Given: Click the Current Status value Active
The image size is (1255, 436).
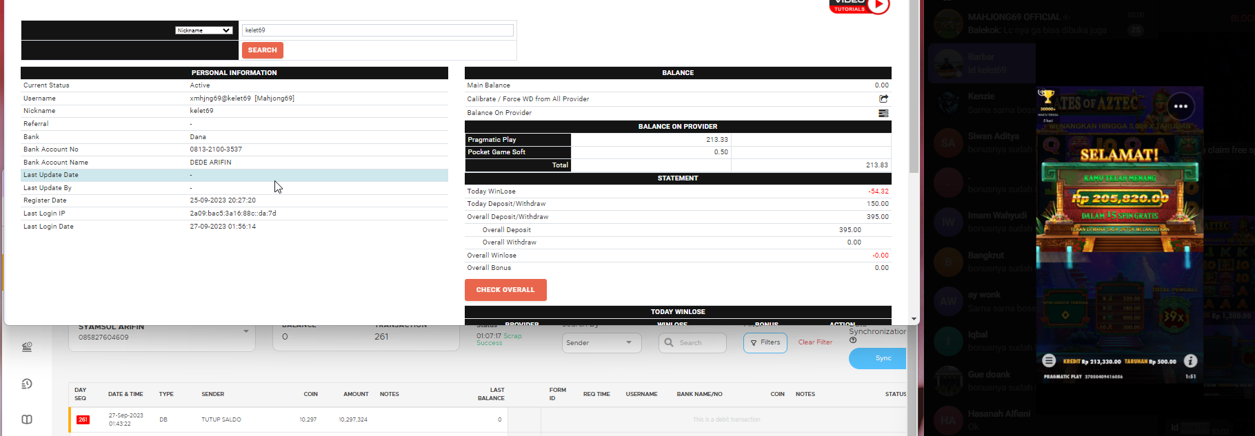Looking at the screenshot, I should (x=200, y=85).
